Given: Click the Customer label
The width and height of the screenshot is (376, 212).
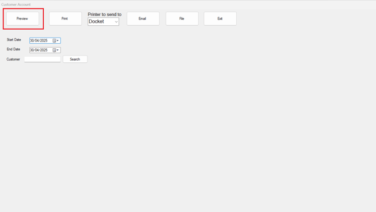Looking at the screenshot, I should pos(13,59).
